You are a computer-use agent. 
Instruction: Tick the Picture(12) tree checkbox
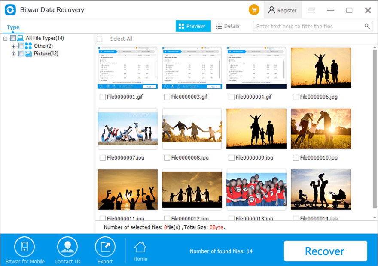point(21,54)
